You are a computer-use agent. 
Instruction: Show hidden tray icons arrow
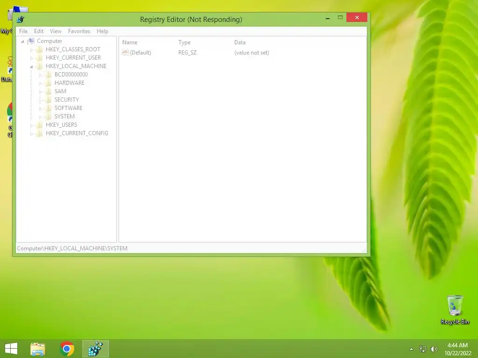(411, 349)
